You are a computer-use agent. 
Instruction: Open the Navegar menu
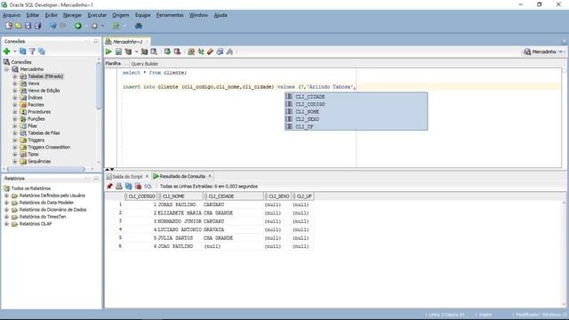tap(72, 15)
